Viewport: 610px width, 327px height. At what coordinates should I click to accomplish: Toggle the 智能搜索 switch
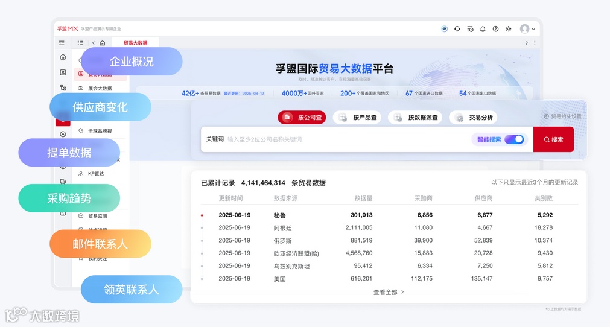coord(514,139)
